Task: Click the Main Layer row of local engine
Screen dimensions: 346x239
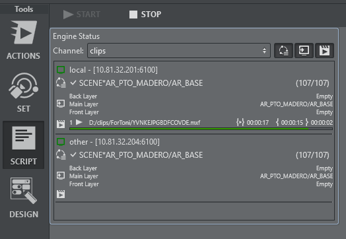Action: pyautogui.click(x=201, y=104)
